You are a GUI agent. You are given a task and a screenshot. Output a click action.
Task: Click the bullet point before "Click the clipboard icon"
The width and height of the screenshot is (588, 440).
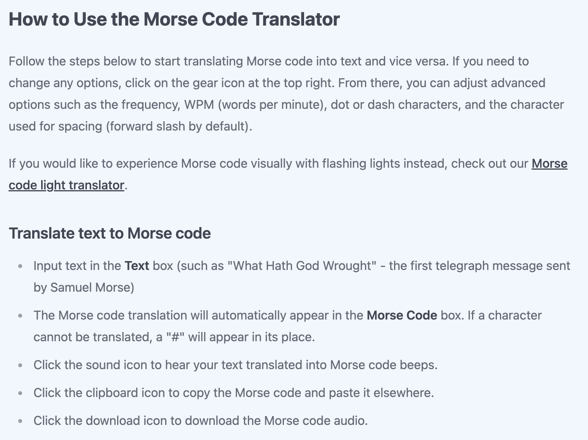click(20, 393)
